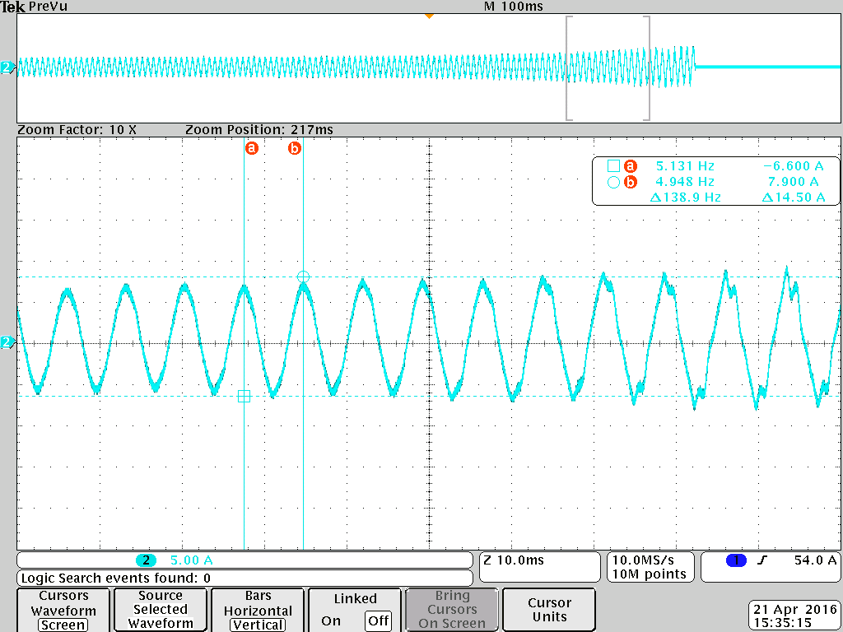The image size is (843, 632).
Task: Click the 10.0MS/s sample rate readout
Action: (643, 560)
